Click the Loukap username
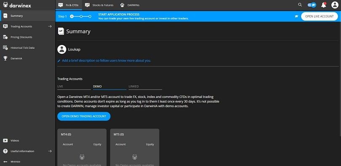This screenshot has height=166, width=341. coord(74,50)
